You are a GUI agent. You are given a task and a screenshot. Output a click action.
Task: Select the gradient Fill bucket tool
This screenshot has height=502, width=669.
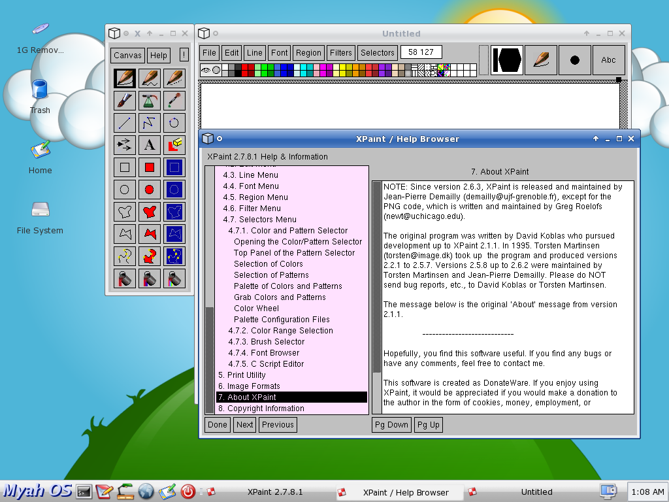point(150,278)
